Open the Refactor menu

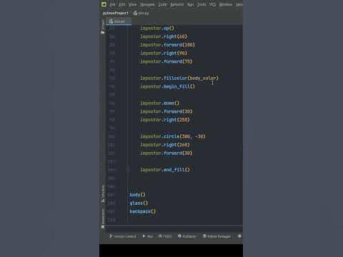(177, 4)
